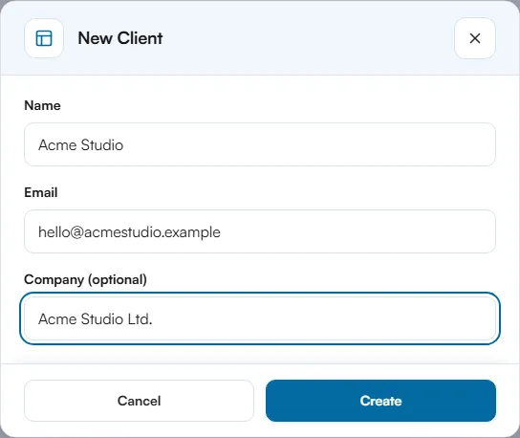Click the Email field label
The width and height of the screenshot is (520, 438).
41,192
